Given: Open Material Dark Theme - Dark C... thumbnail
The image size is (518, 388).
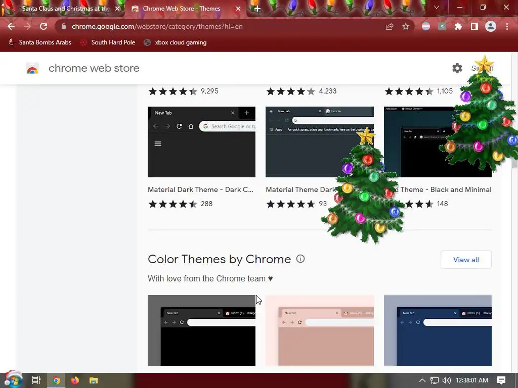Looking at the screenshot, I should [201, 142].
